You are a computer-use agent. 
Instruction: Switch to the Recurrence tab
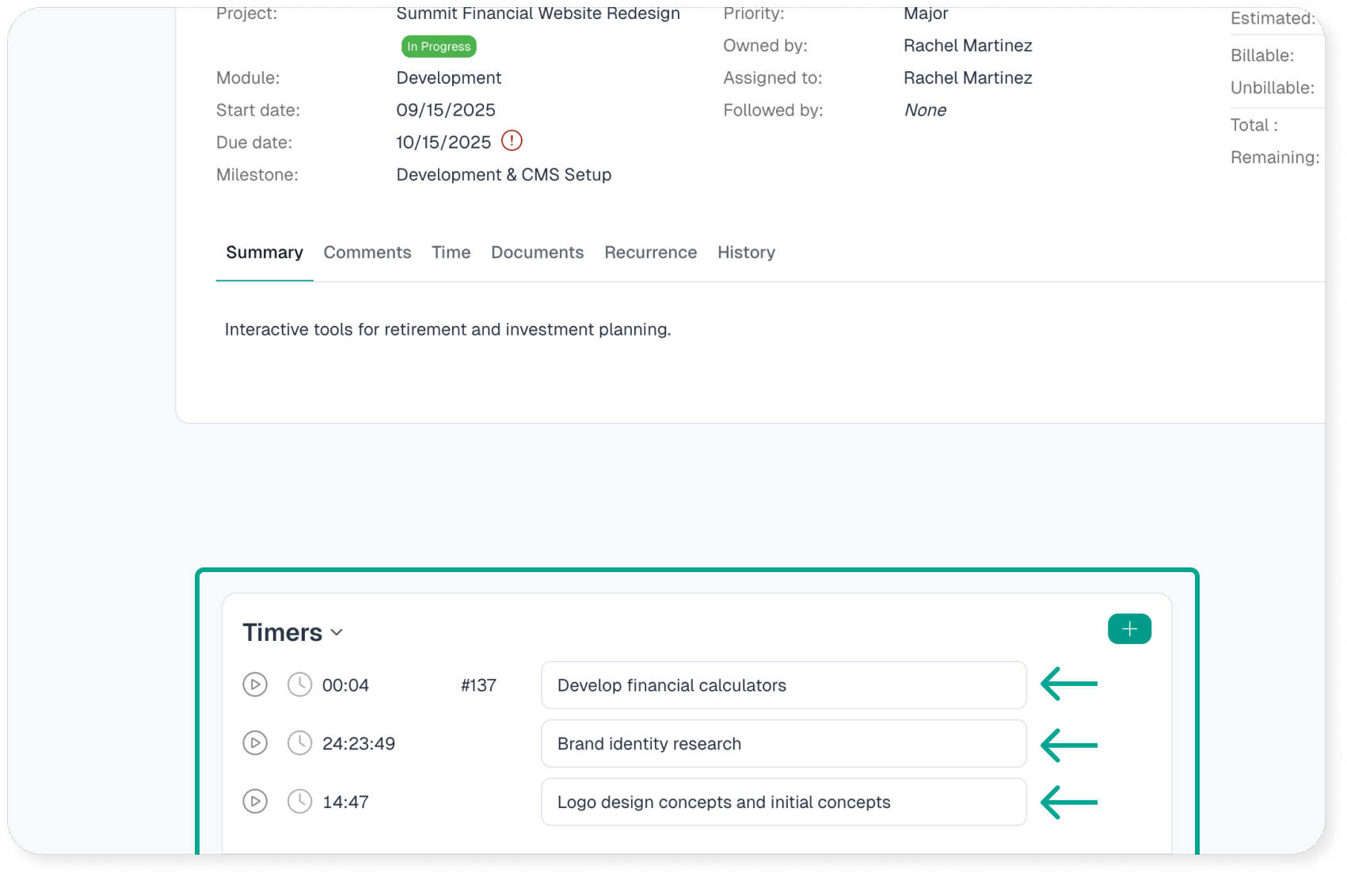coord(650,252)
